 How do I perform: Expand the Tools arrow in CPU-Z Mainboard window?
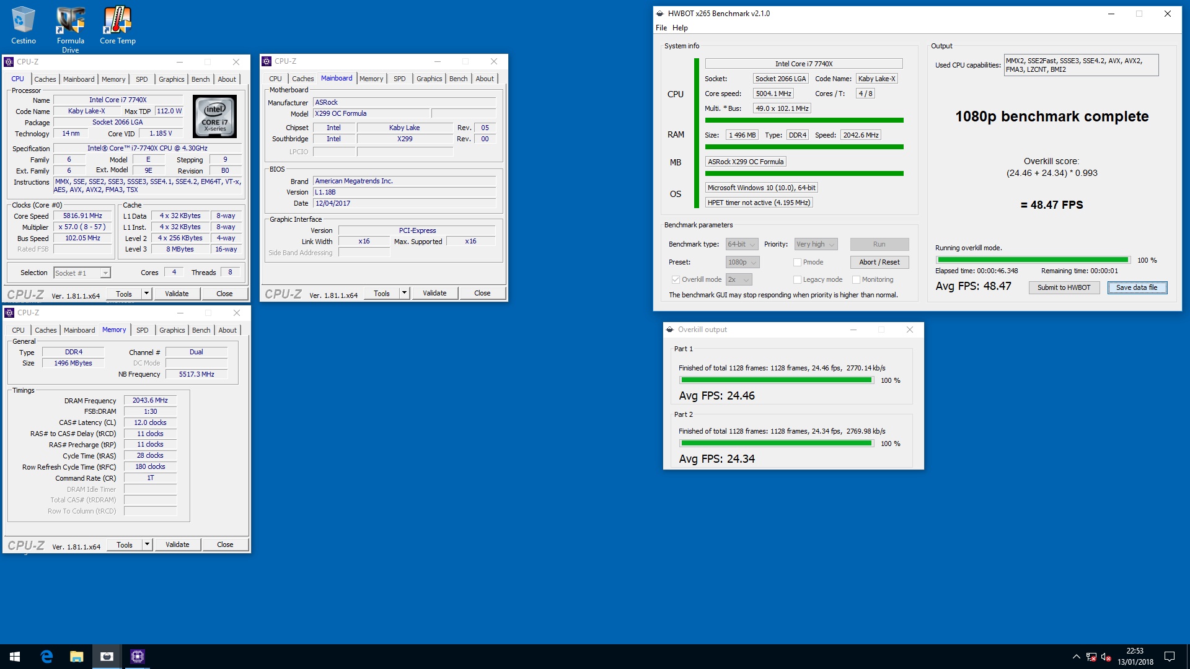404,293
